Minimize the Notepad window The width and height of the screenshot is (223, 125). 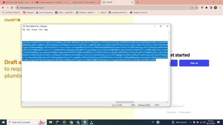click(x=155, y=26)
